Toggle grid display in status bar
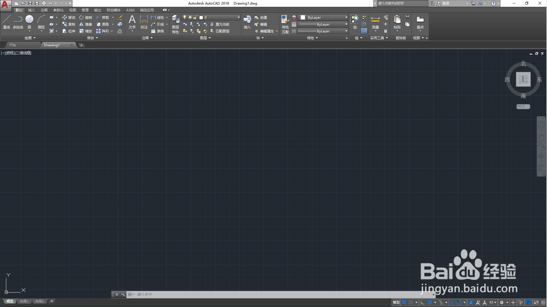This screenshot has width=547, height=307. (404, 302)
